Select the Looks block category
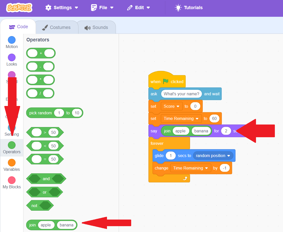The image size is (283, 232). [x=12, y=60]
